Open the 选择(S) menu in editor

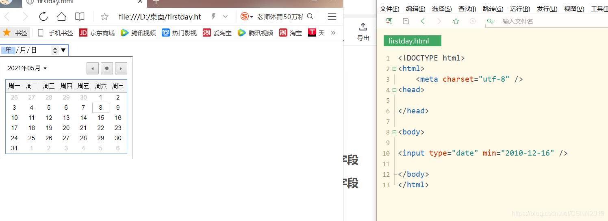click(442, 9)
